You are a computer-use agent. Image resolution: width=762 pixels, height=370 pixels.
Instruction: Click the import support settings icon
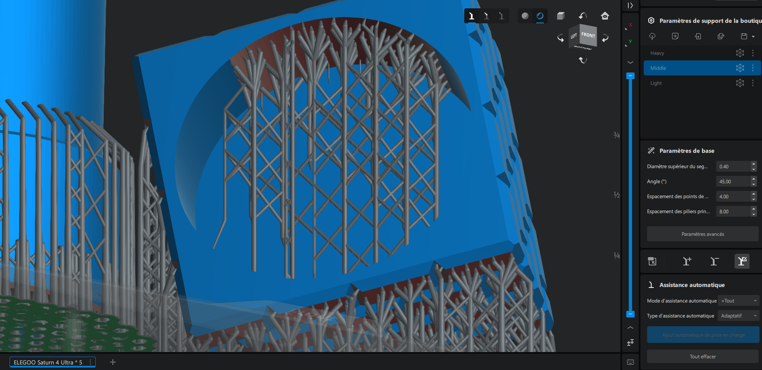pyautogui.click(x=698, y=36)
